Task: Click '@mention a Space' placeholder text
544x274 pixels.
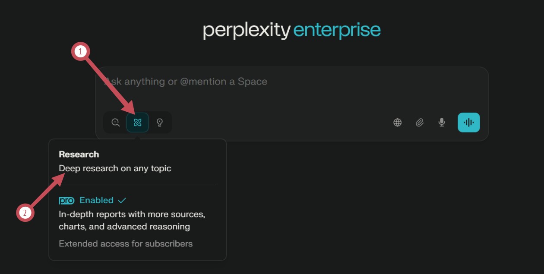Action: (224, 82)
